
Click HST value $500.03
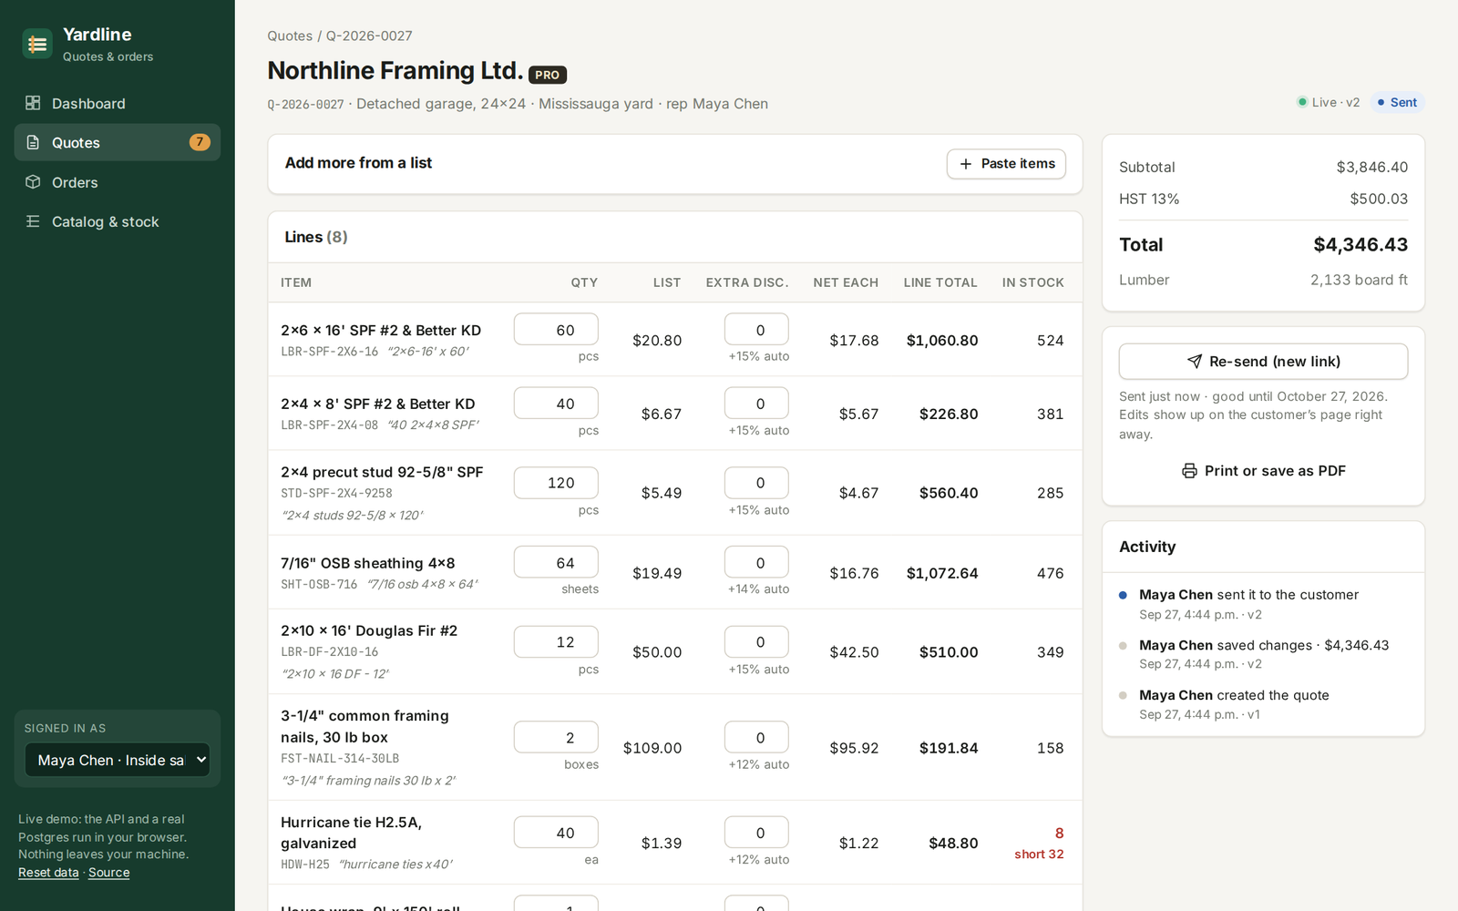1379,199
